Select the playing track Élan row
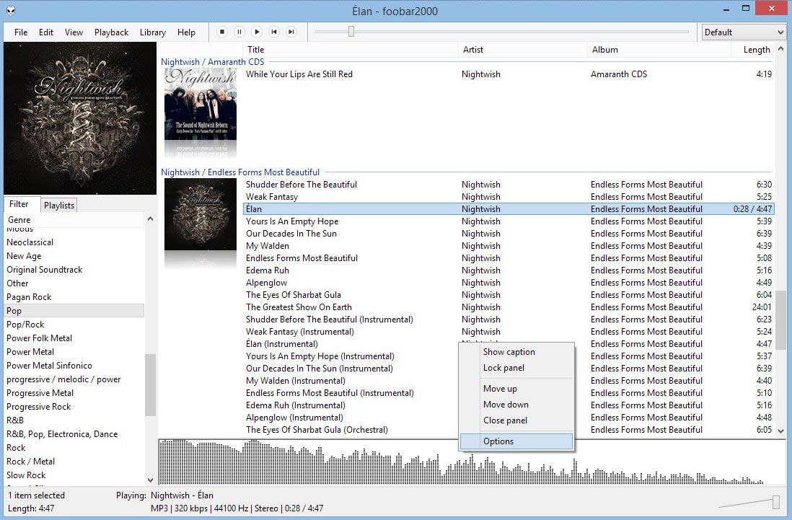Viewport: 792px width, 520px height. point(509,209)
